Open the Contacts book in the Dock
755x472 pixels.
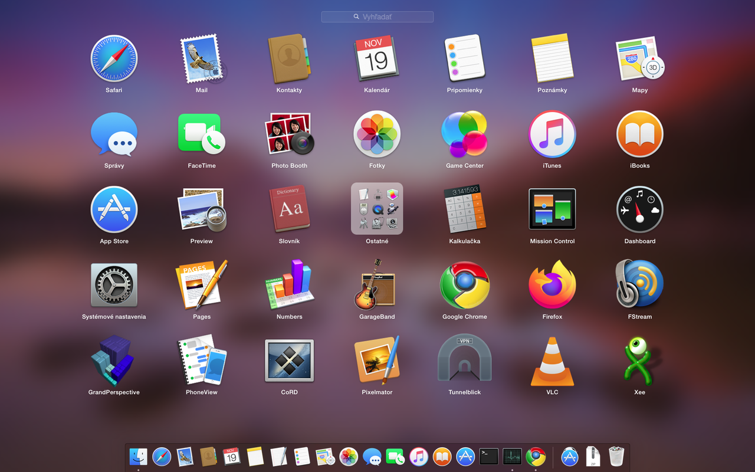tap(208, 456)
